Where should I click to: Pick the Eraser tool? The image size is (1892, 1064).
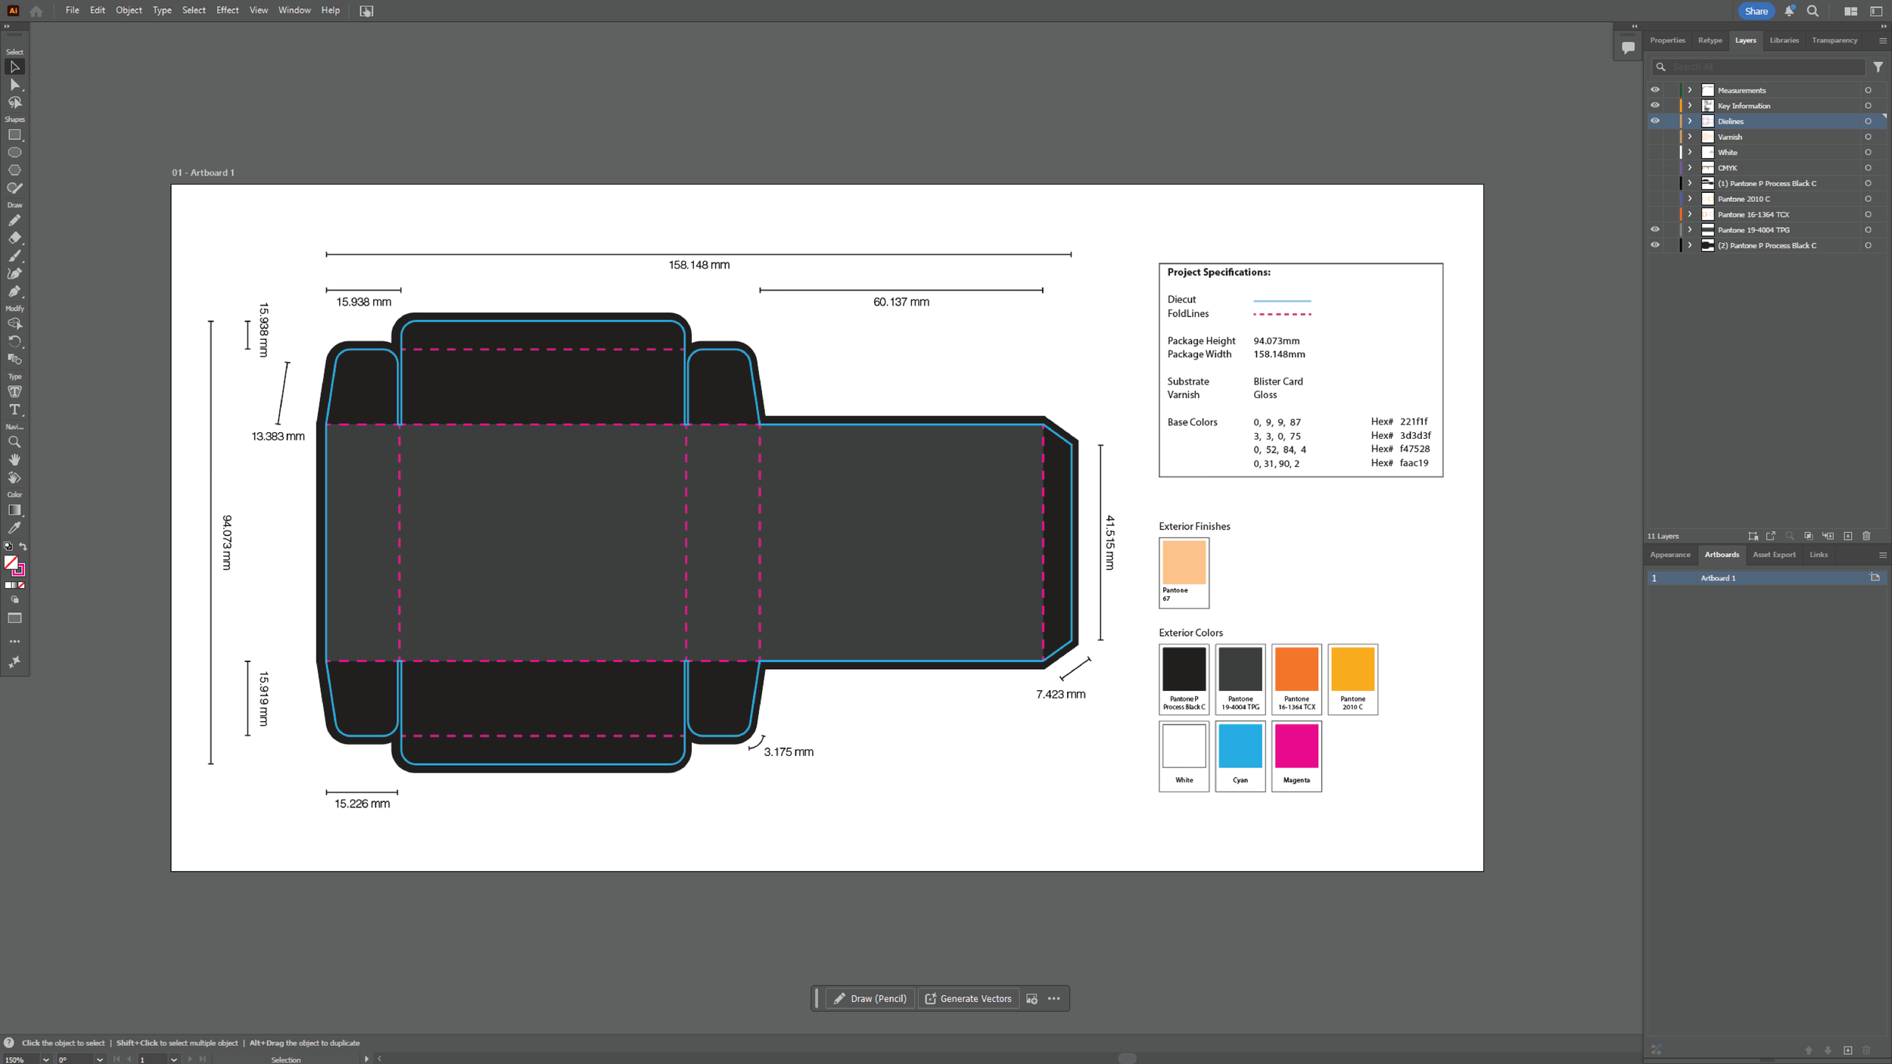[x=14, y=238]
